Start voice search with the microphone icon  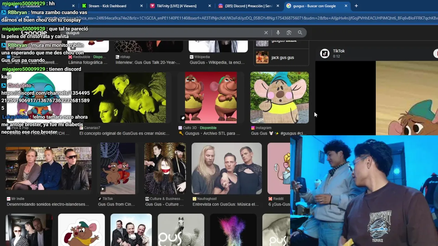pos(278,32)
